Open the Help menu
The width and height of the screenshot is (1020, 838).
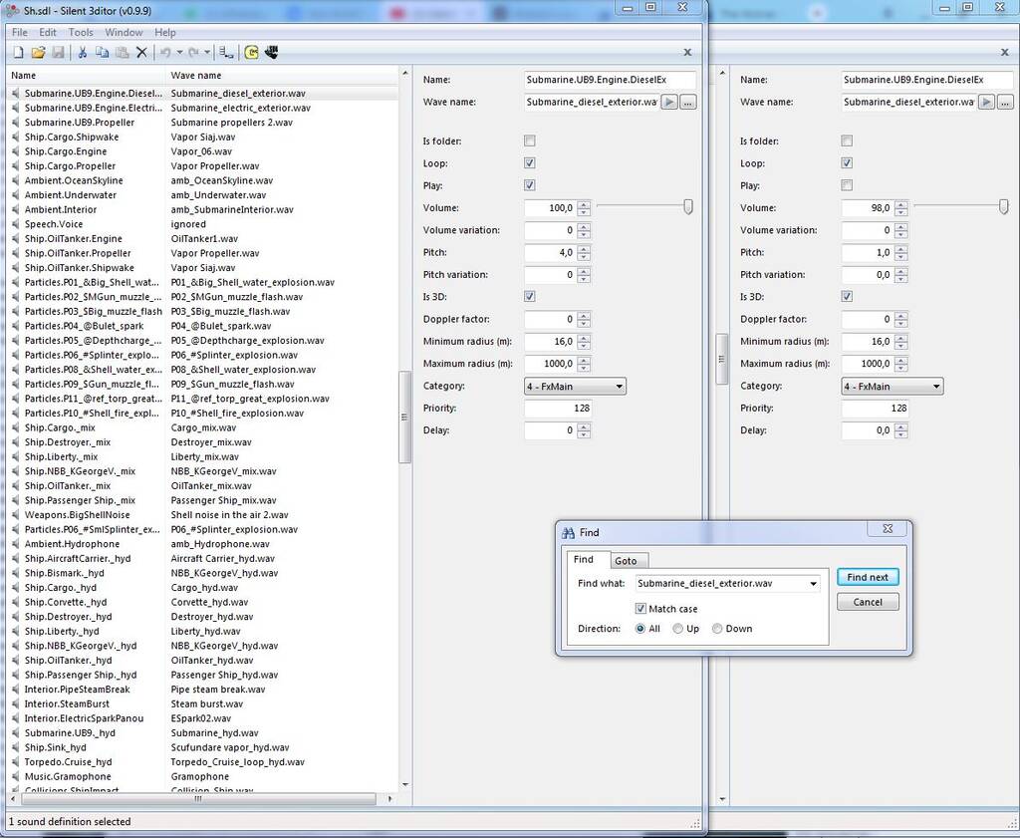click(x=165, y=33)
